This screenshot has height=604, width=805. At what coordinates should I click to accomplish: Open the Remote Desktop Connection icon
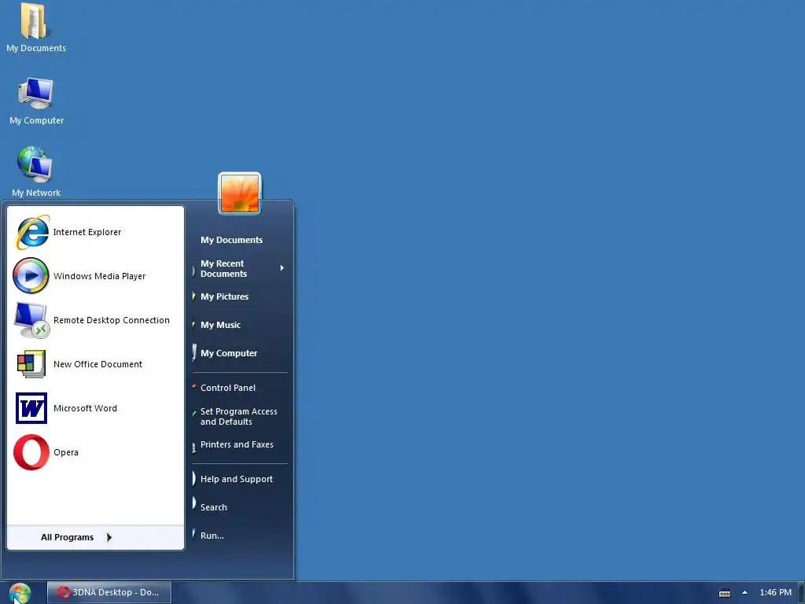pos(31,320)
